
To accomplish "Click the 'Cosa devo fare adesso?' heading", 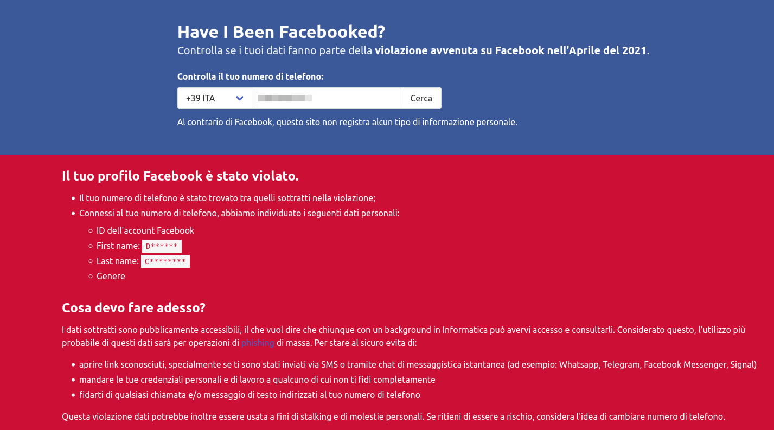I will pyautogui.click(x=133, y=308).
